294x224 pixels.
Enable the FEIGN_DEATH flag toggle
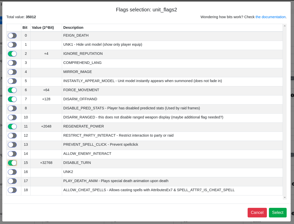12,36
